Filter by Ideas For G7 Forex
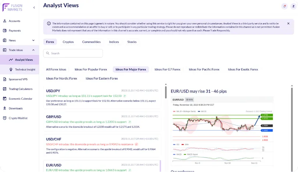 point(167,69)
